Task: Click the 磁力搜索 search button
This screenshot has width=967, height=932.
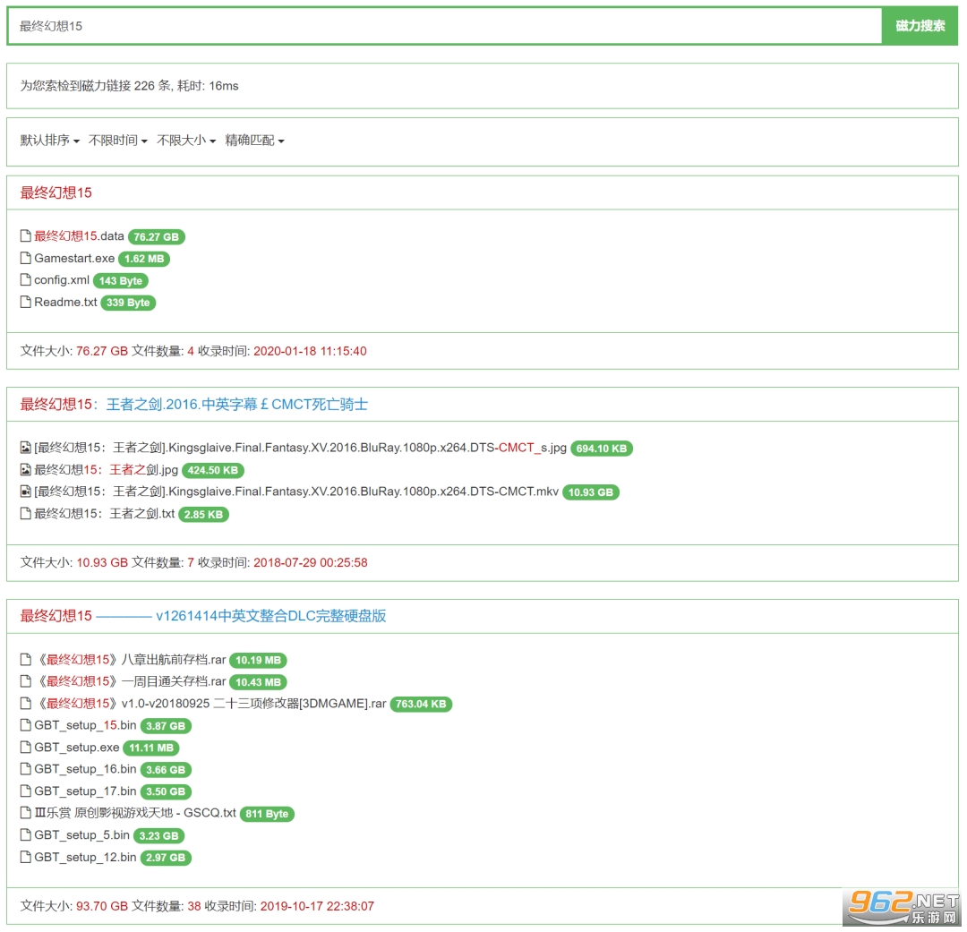Action: (x=920, y=26)
